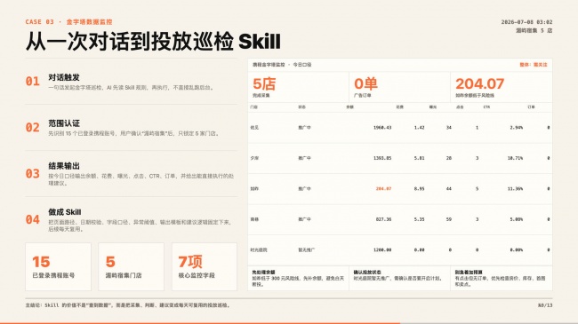Select the table row with balance 1960.43
Screen dimensions: 578x324
tap(400, 128)
